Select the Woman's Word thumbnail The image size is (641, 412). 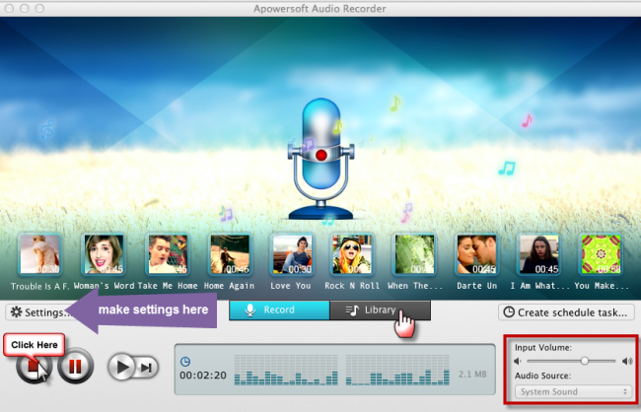(x=104, y=254)
